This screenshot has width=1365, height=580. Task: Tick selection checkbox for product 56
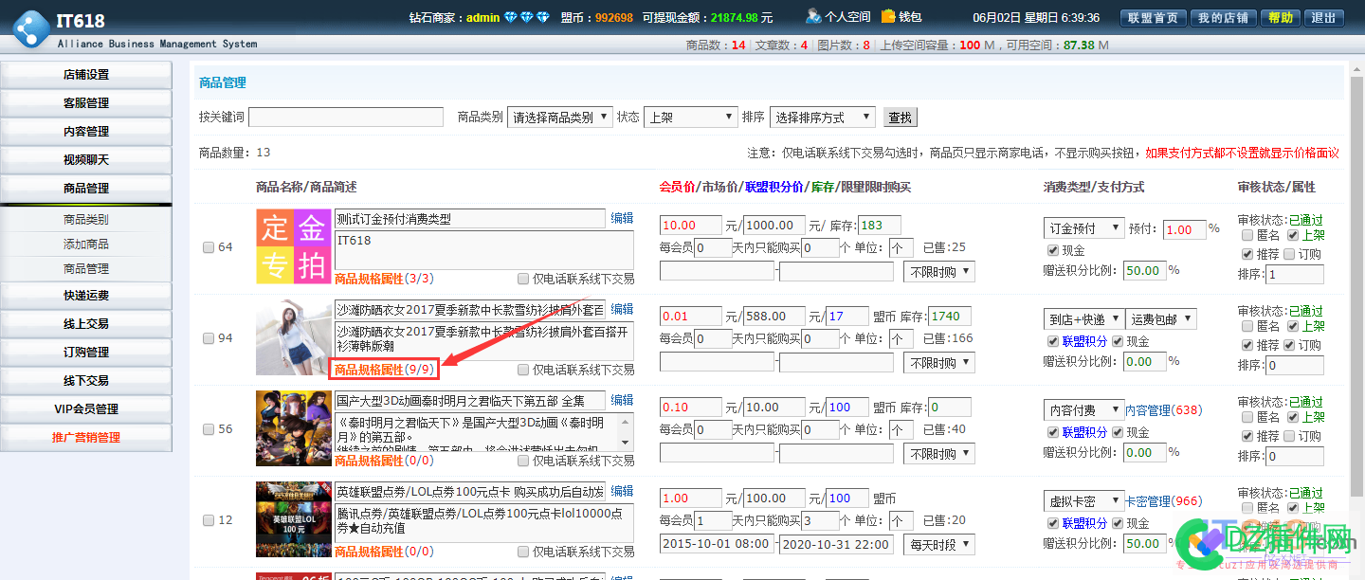click(x=209, y=429)
